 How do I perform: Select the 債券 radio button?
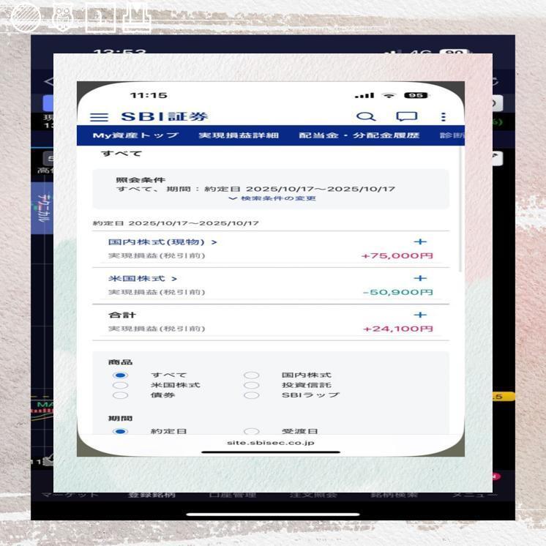[121, 395]
